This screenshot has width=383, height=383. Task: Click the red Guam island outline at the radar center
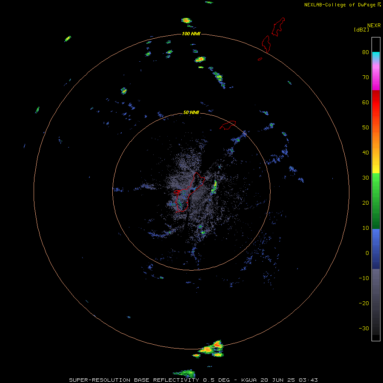tap(189, 192)
